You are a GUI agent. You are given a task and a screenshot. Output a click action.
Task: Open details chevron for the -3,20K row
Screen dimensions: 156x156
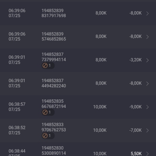pos(147,60)
